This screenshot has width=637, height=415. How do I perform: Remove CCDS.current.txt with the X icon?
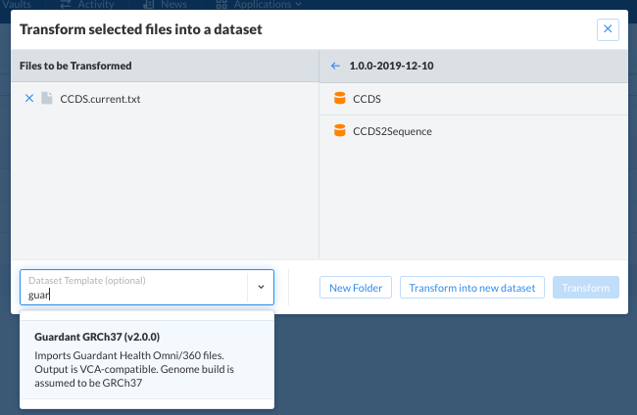[29, 98]
